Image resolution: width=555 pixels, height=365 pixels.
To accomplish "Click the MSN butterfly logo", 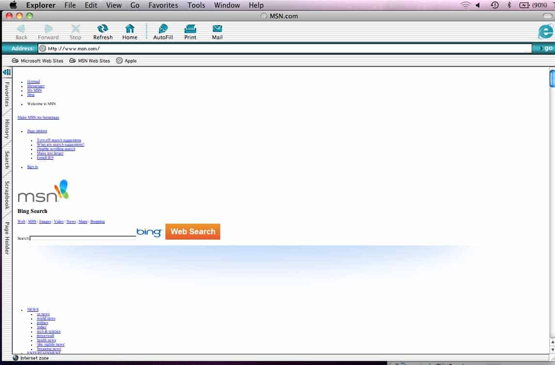I will tap(43, 191).
